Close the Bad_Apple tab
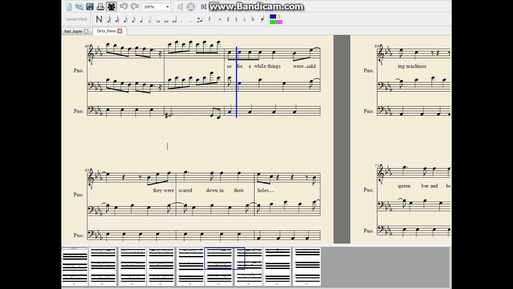Image resolution: width=513 pixels, height=289 pixels. coord(86,31)
